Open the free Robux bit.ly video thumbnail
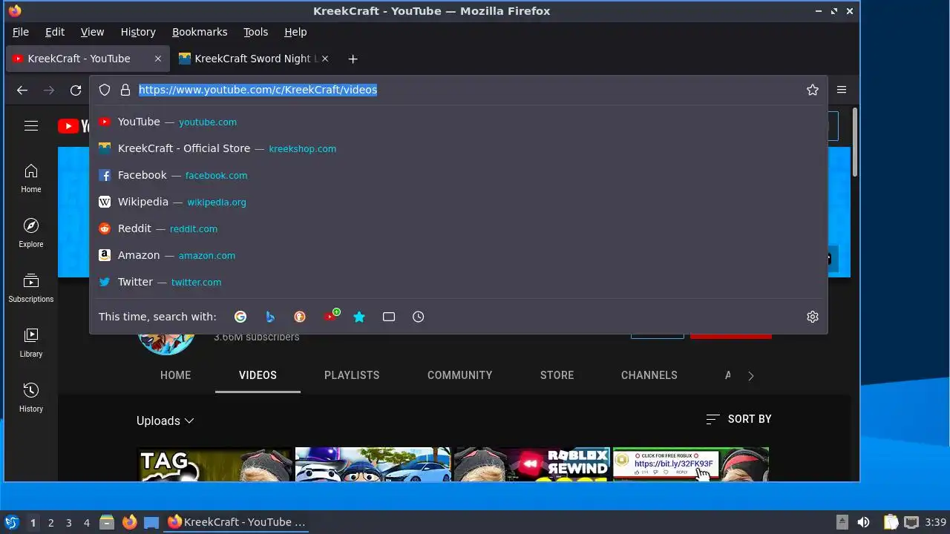Screen dimensions: 950x534 click(x=690, y=464)
